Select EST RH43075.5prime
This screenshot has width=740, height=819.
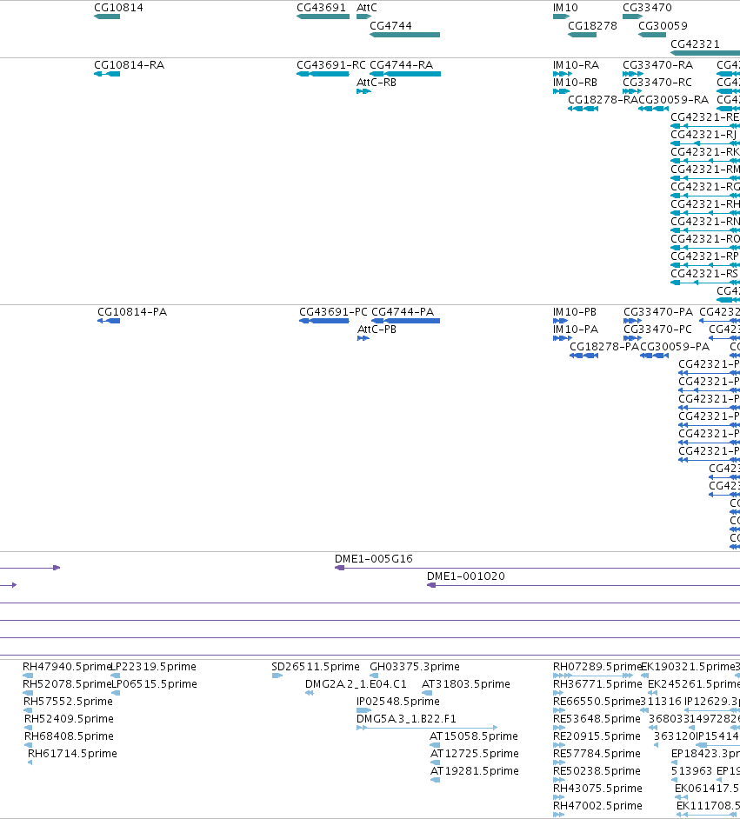pyautogui.click(x=597, y=789)
